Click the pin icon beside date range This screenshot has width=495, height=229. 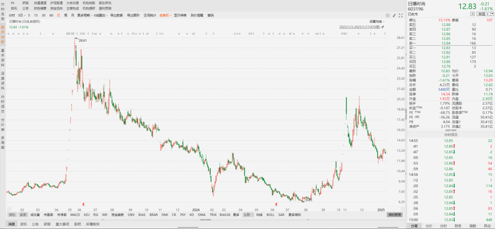383,27
